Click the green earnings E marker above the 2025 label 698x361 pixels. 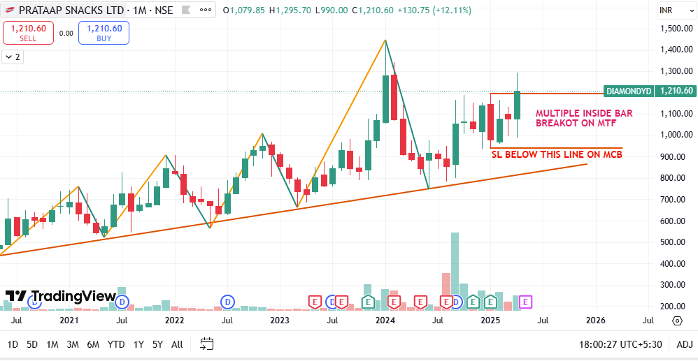coord(490,302)
